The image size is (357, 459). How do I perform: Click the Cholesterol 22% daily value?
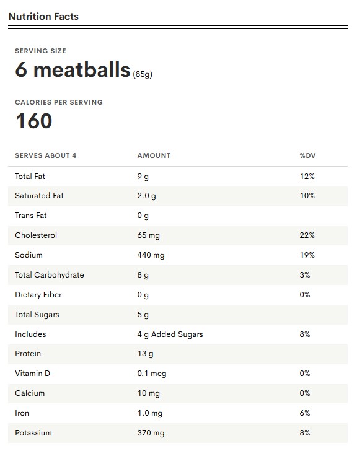coord(307,235)
